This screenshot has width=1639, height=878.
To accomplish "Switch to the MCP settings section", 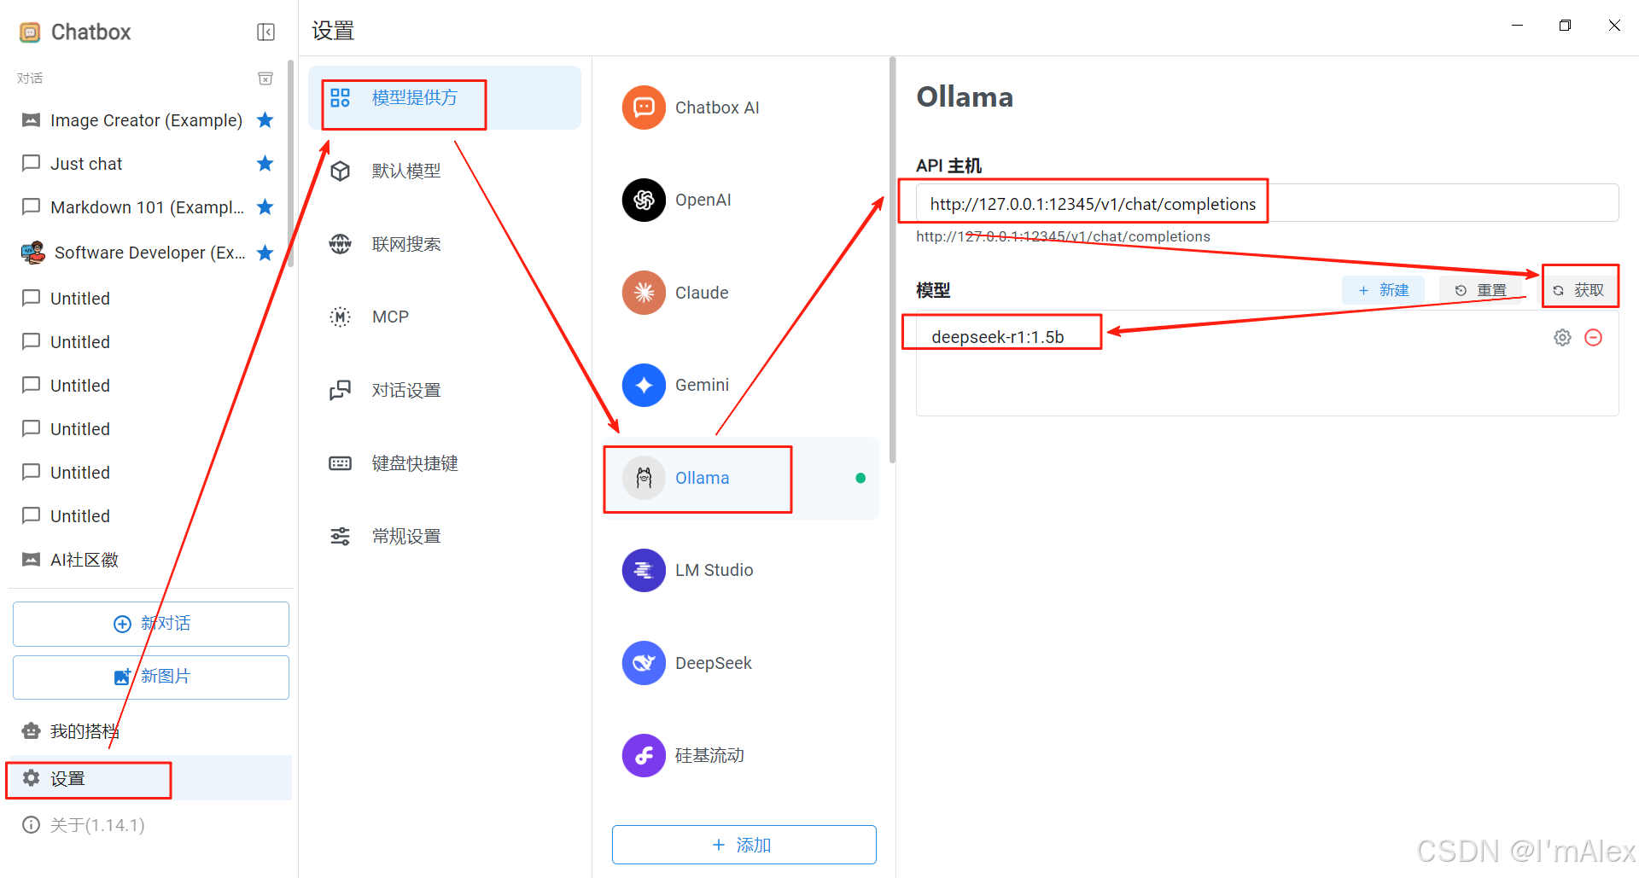I will [x=389, y=317].
